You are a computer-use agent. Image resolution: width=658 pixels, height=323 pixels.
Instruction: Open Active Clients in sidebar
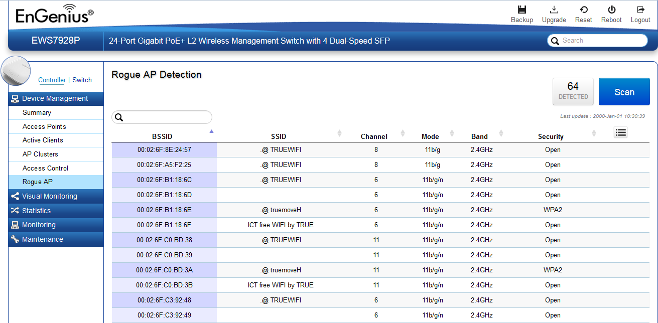43,140
